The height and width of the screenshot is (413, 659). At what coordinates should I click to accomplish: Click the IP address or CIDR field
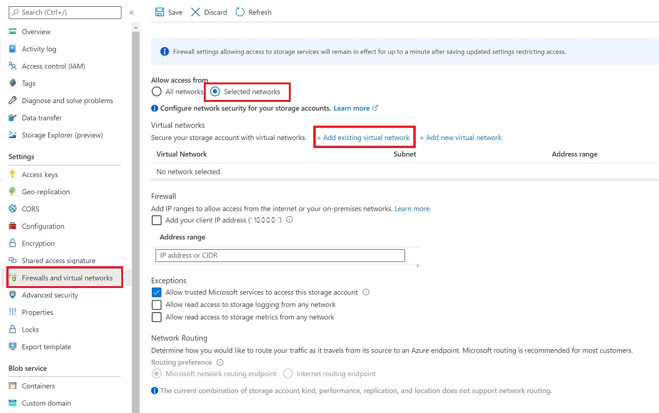[x=280, y=256]
